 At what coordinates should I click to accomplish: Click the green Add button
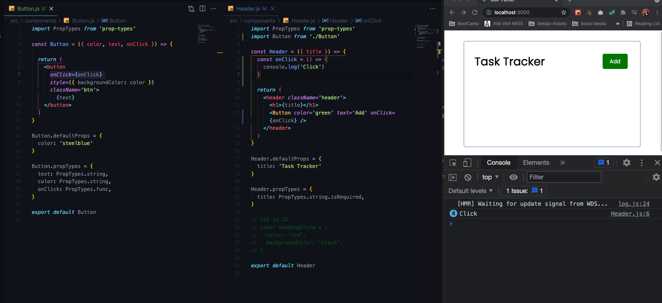615,61
